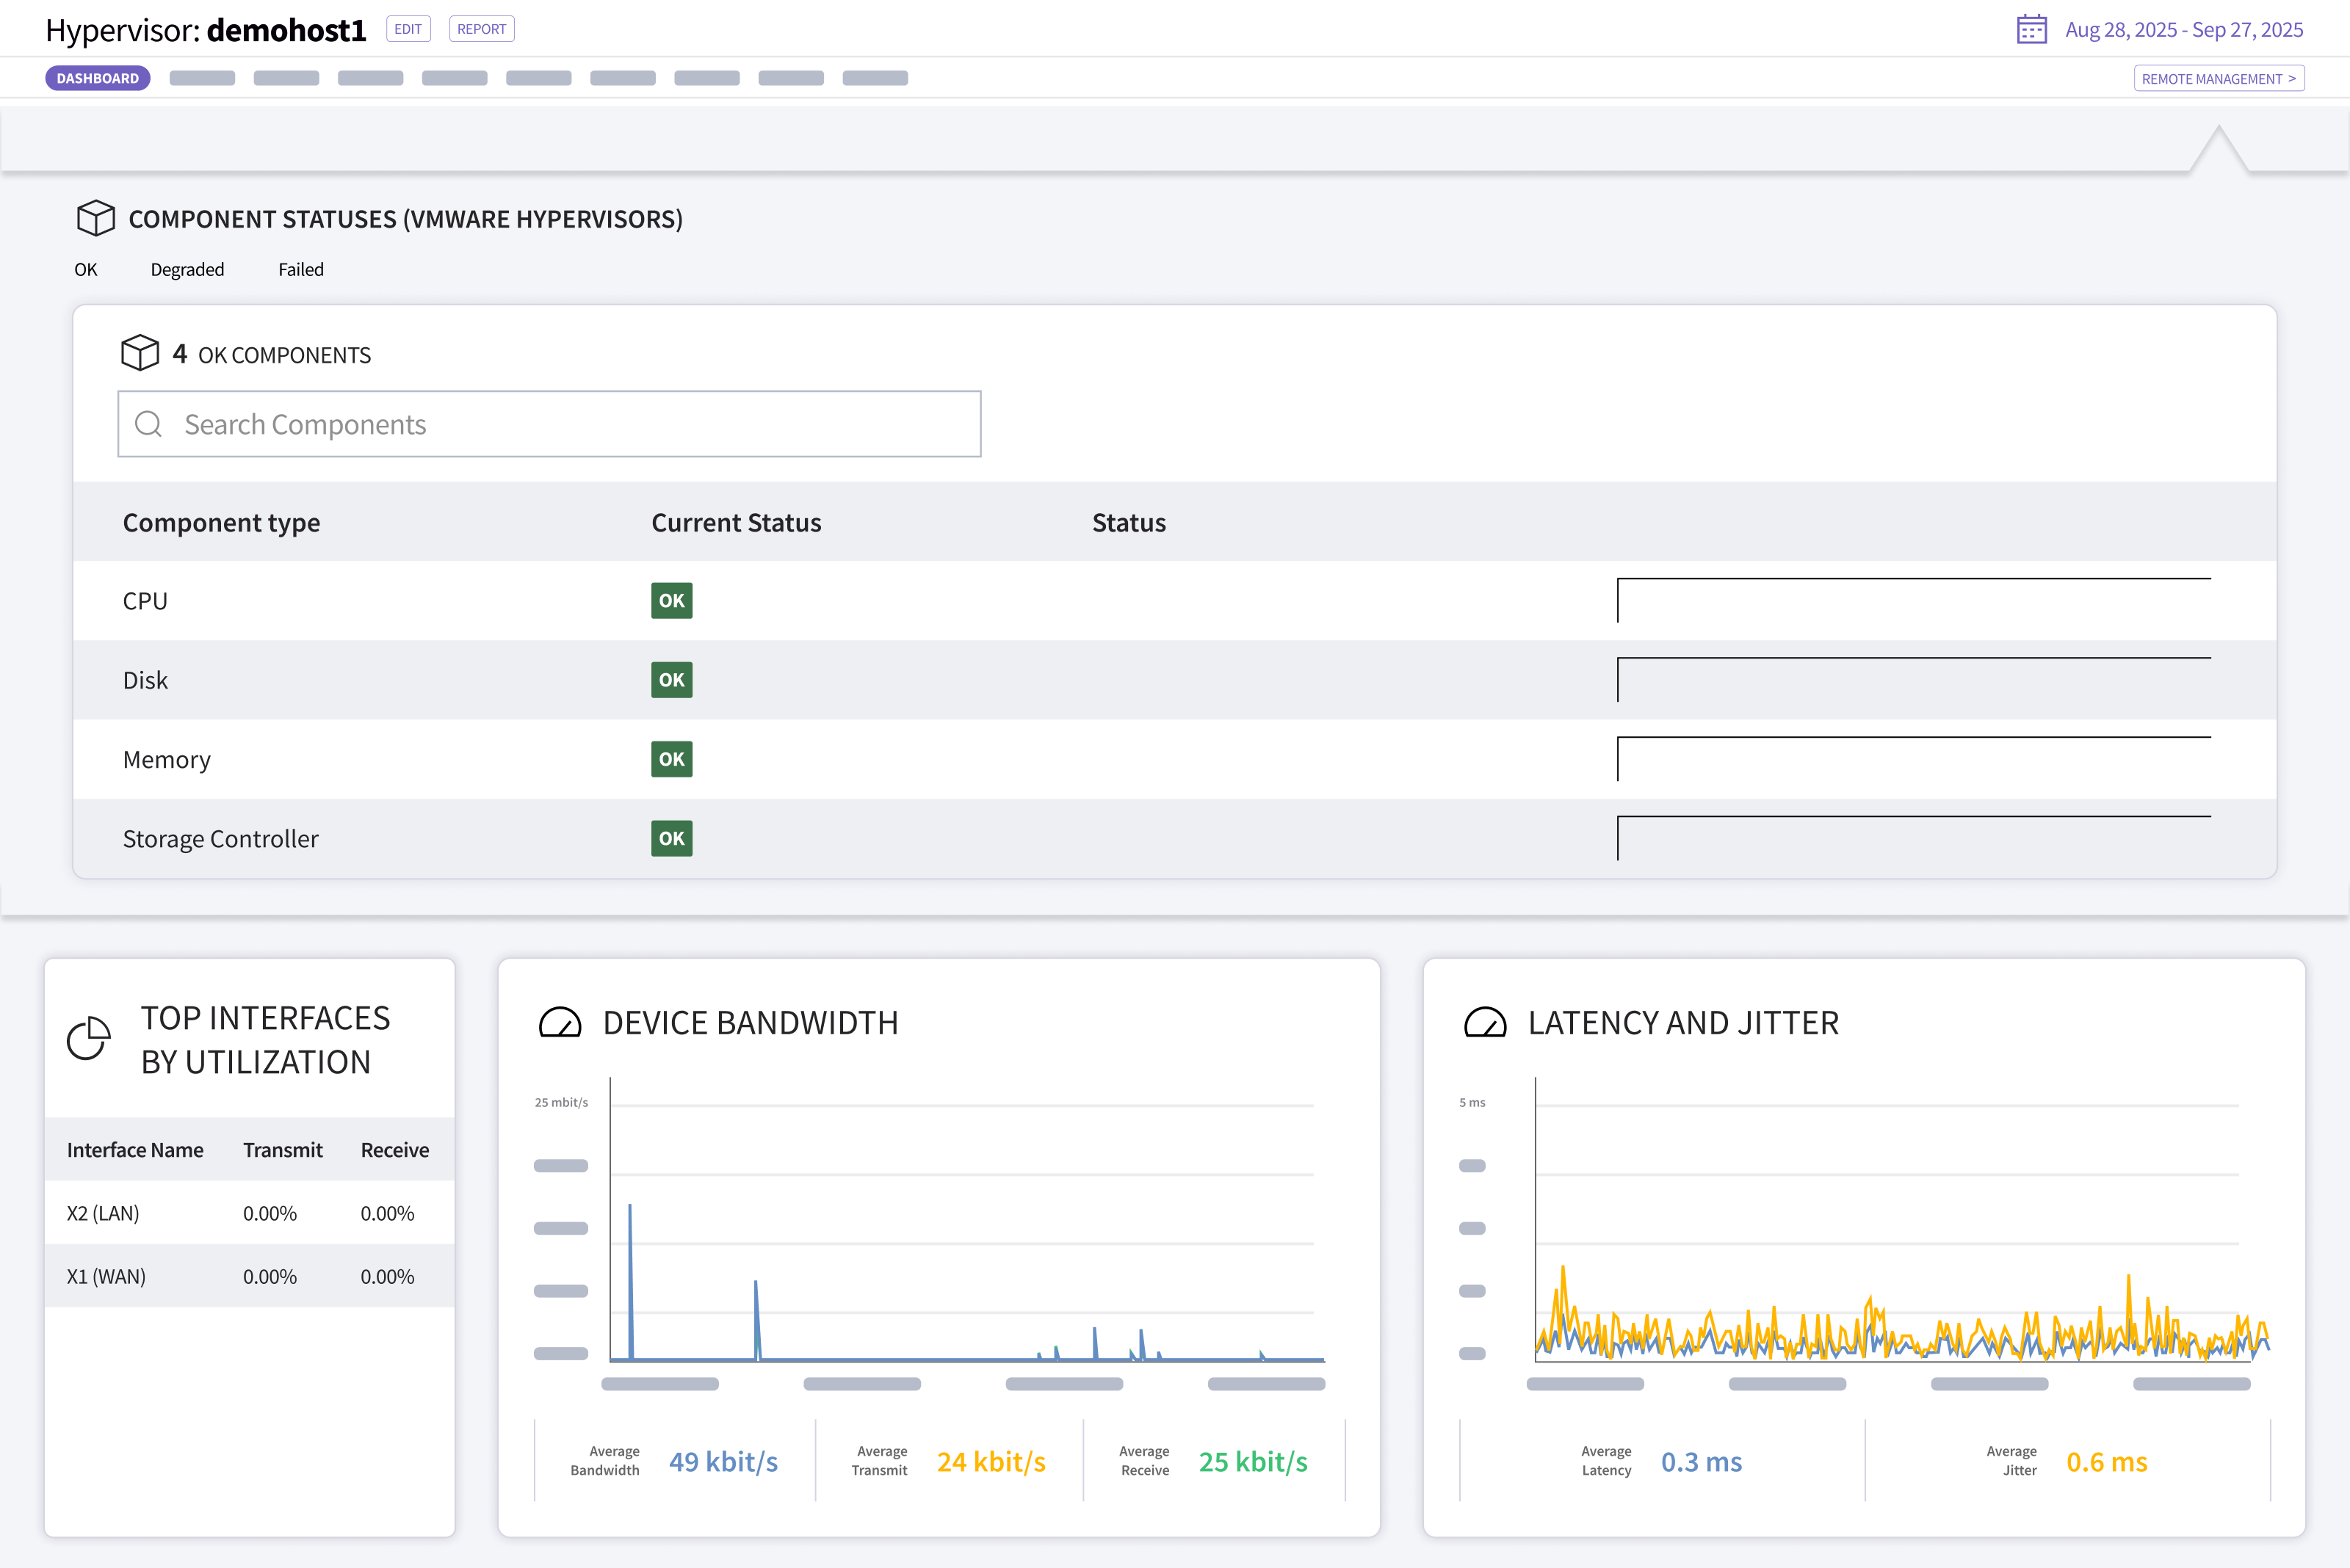Screen dimensions: 2350x1568
Task: Click inside the Search Components field
Action: point(549,424)
